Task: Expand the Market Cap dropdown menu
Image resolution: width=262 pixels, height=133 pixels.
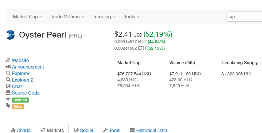Action: point(27,17)
